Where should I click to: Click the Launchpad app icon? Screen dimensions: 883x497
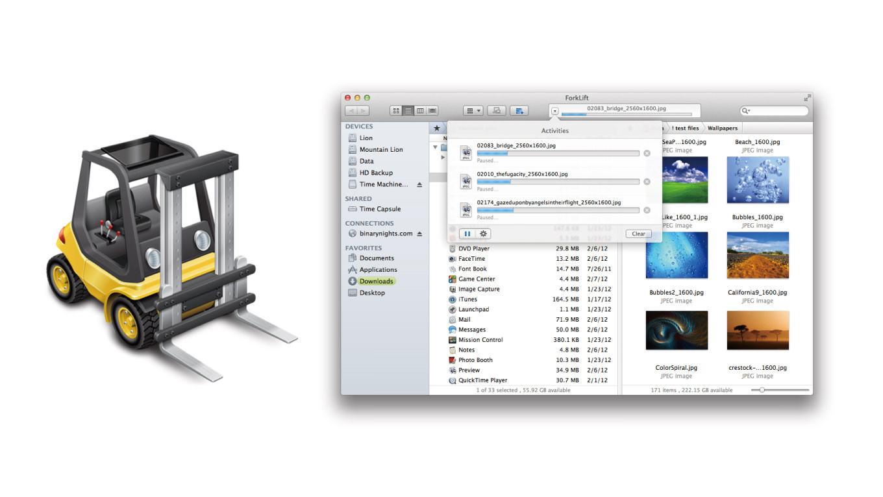pos(453,309)
